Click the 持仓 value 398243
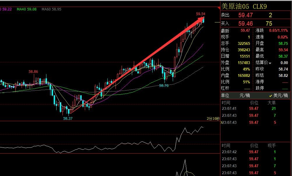 point(244,50)
